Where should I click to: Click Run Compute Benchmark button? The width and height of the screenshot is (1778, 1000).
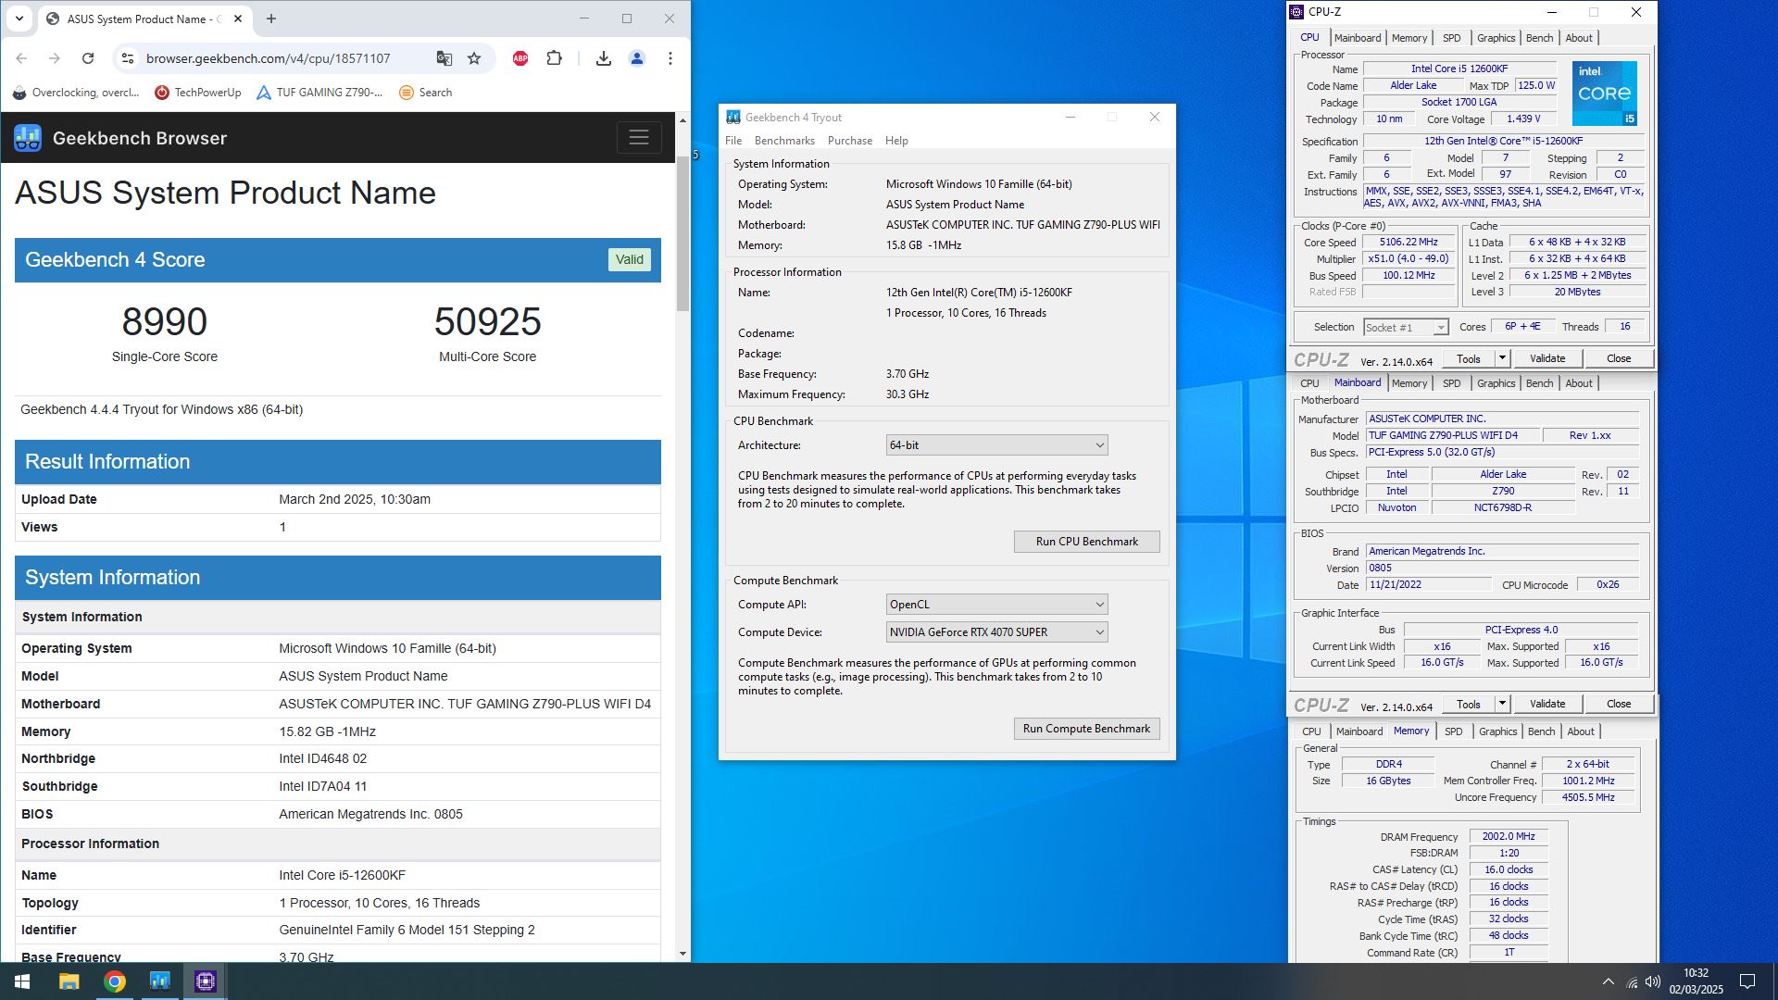click(1086, 729)
